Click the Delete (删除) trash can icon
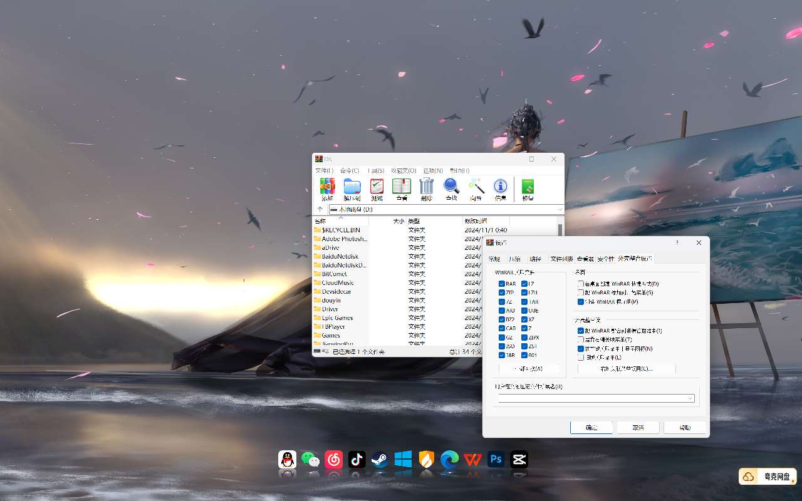 click(x=426, y=189)
